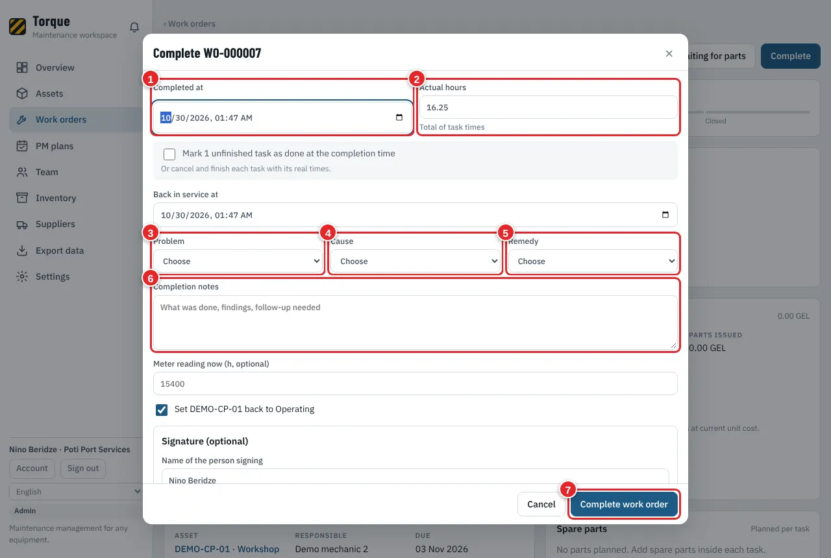Open the English language selector
Image resolution: width=831 pixels, height=558 pixels.
coord(76,492)
